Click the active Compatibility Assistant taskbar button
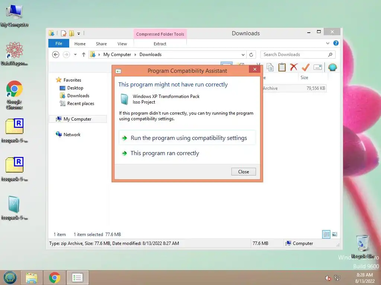This screenshot has width=381, height=285. [77, 278]
